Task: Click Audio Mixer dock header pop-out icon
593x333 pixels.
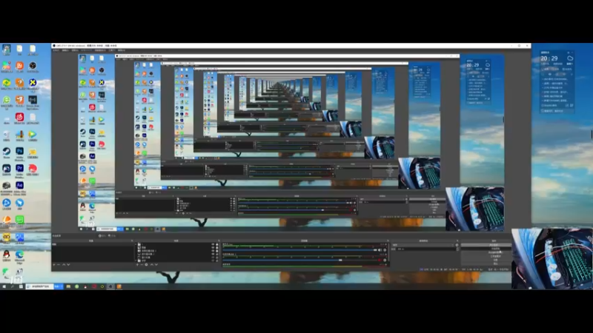Action: tap(388, 240)
